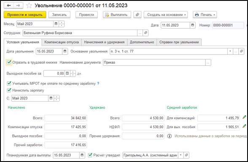
Task: Add document to favorites with star icon
Action: pos(29,5)
